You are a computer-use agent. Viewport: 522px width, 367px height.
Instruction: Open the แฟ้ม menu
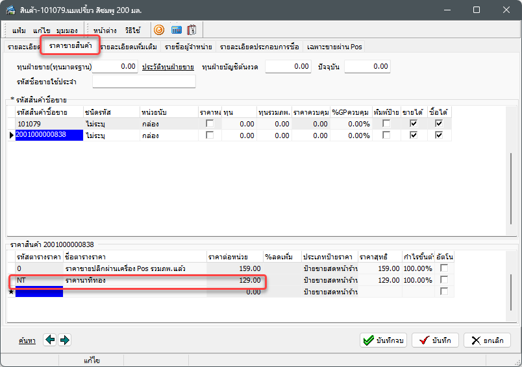(19, 30)
